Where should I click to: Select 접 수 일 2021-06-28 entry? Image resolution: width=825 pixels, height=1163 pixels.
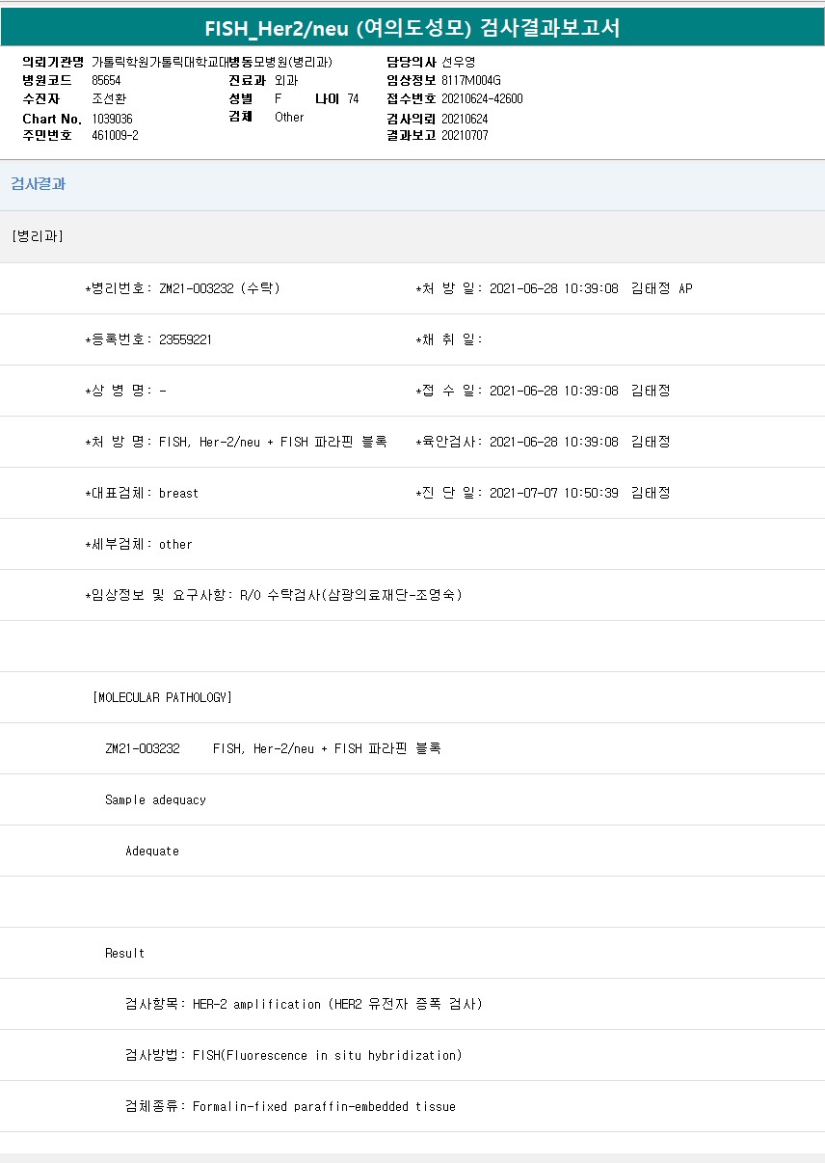click(x=543, y=391)
